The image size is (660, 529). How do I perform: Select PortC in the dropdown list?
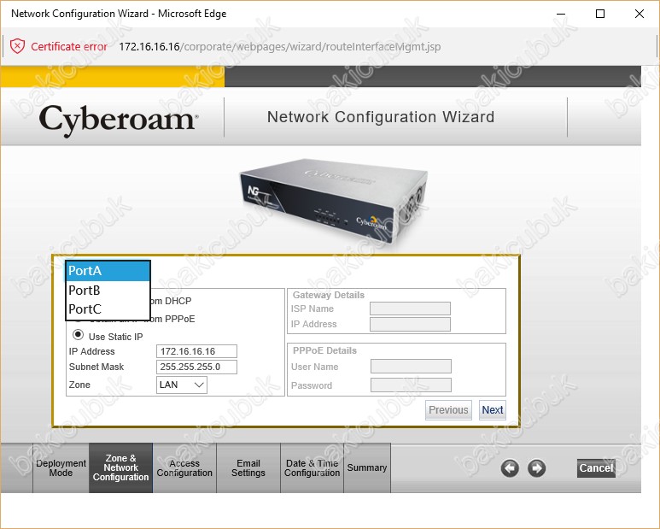[108, 309]
